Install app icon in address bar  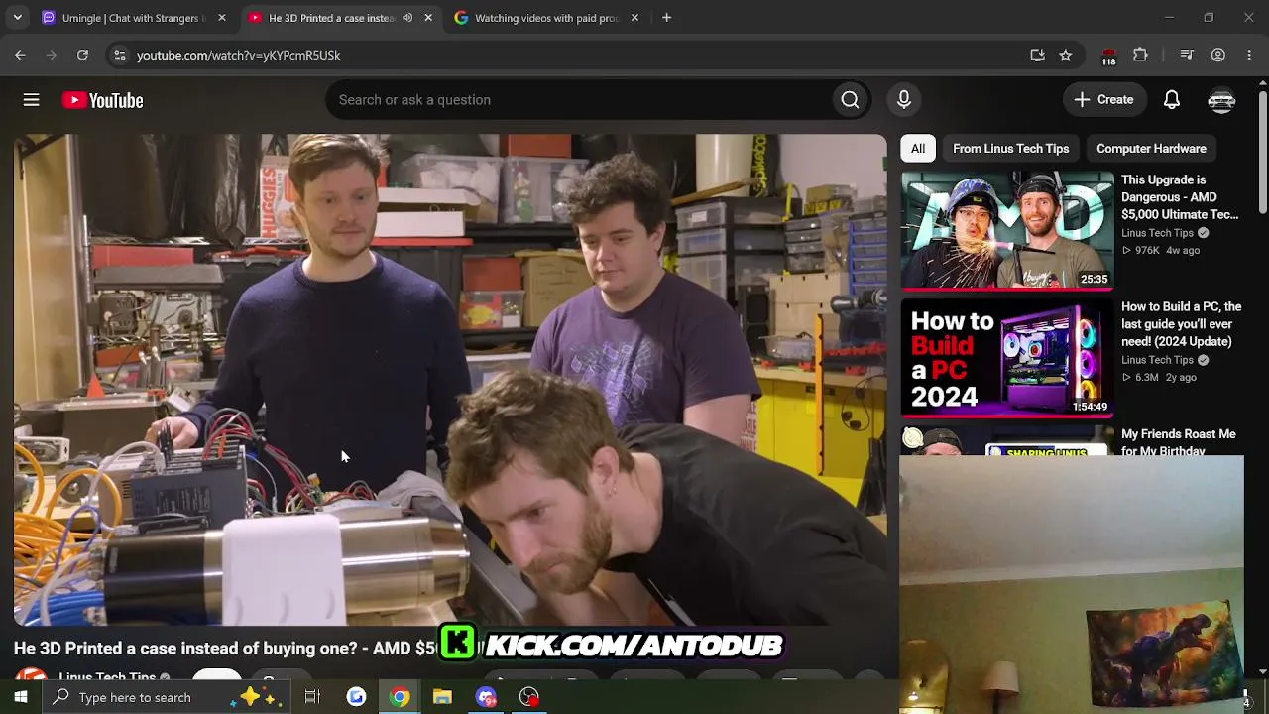(x=1037, y=55)
